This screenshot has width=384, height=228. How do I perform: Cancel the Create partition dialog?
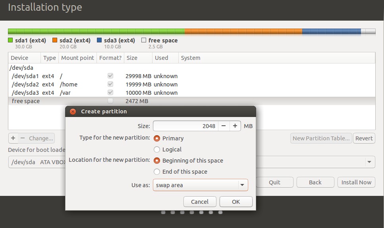[200, 202]
